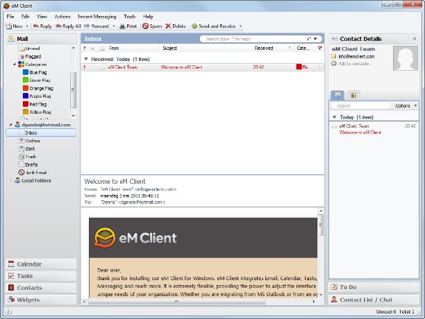Open the New button dropdown arrow
425x319 pixels.
click(x=27, y=26)
